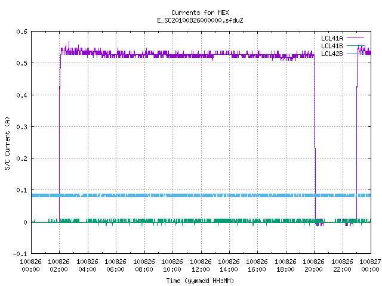The height and width of the screenshot is (286, 382).
Task: Select the 0 y-axis tick value
Action: pos(25,222)
